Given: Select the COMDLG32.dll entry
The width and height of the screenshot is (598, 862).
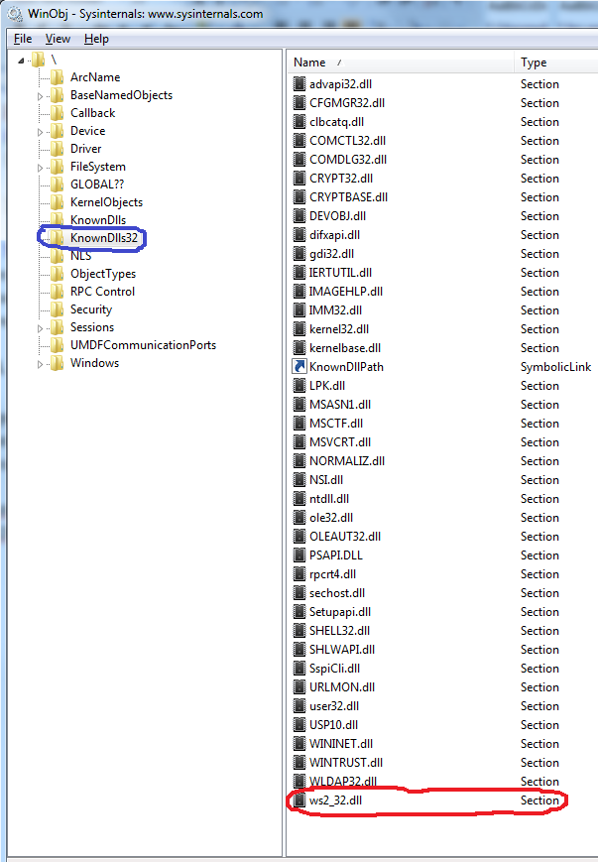Looking at the screenshot, I should pyautogui.click(x=348, y=160).
